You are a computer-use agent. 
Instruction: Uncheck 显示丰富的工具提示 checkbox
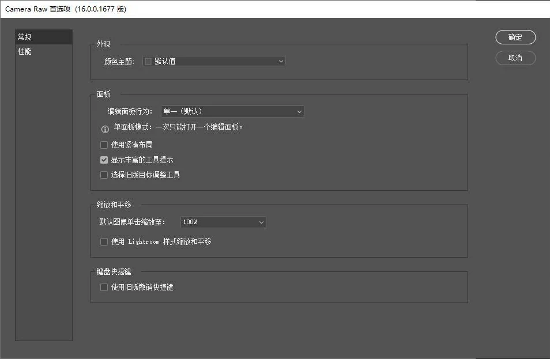(x=104, y=160)
